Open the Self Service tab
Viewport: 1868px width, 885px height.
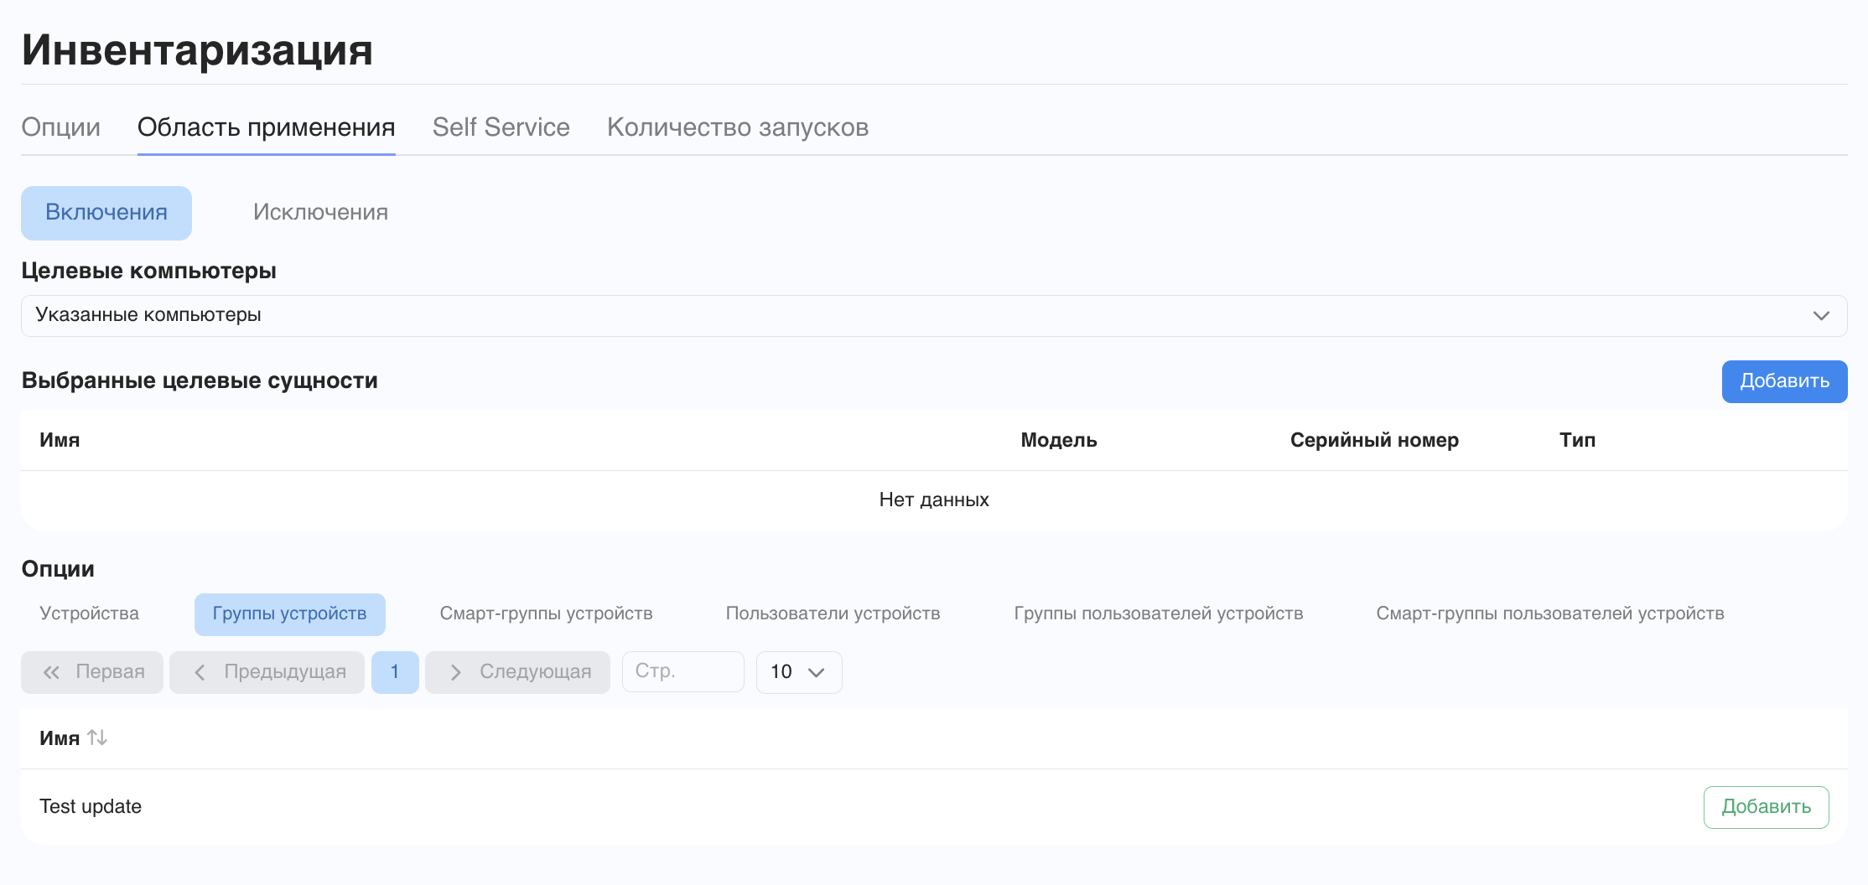click(501, 127)
